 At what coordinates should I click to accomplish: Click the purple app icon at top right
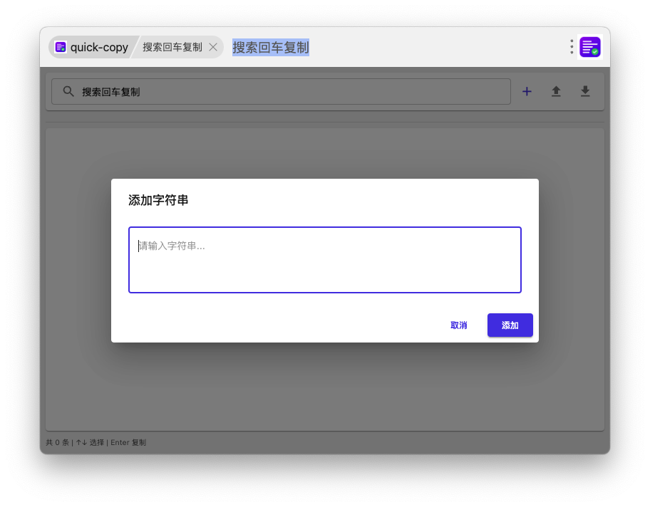click(x=590, y=47)
